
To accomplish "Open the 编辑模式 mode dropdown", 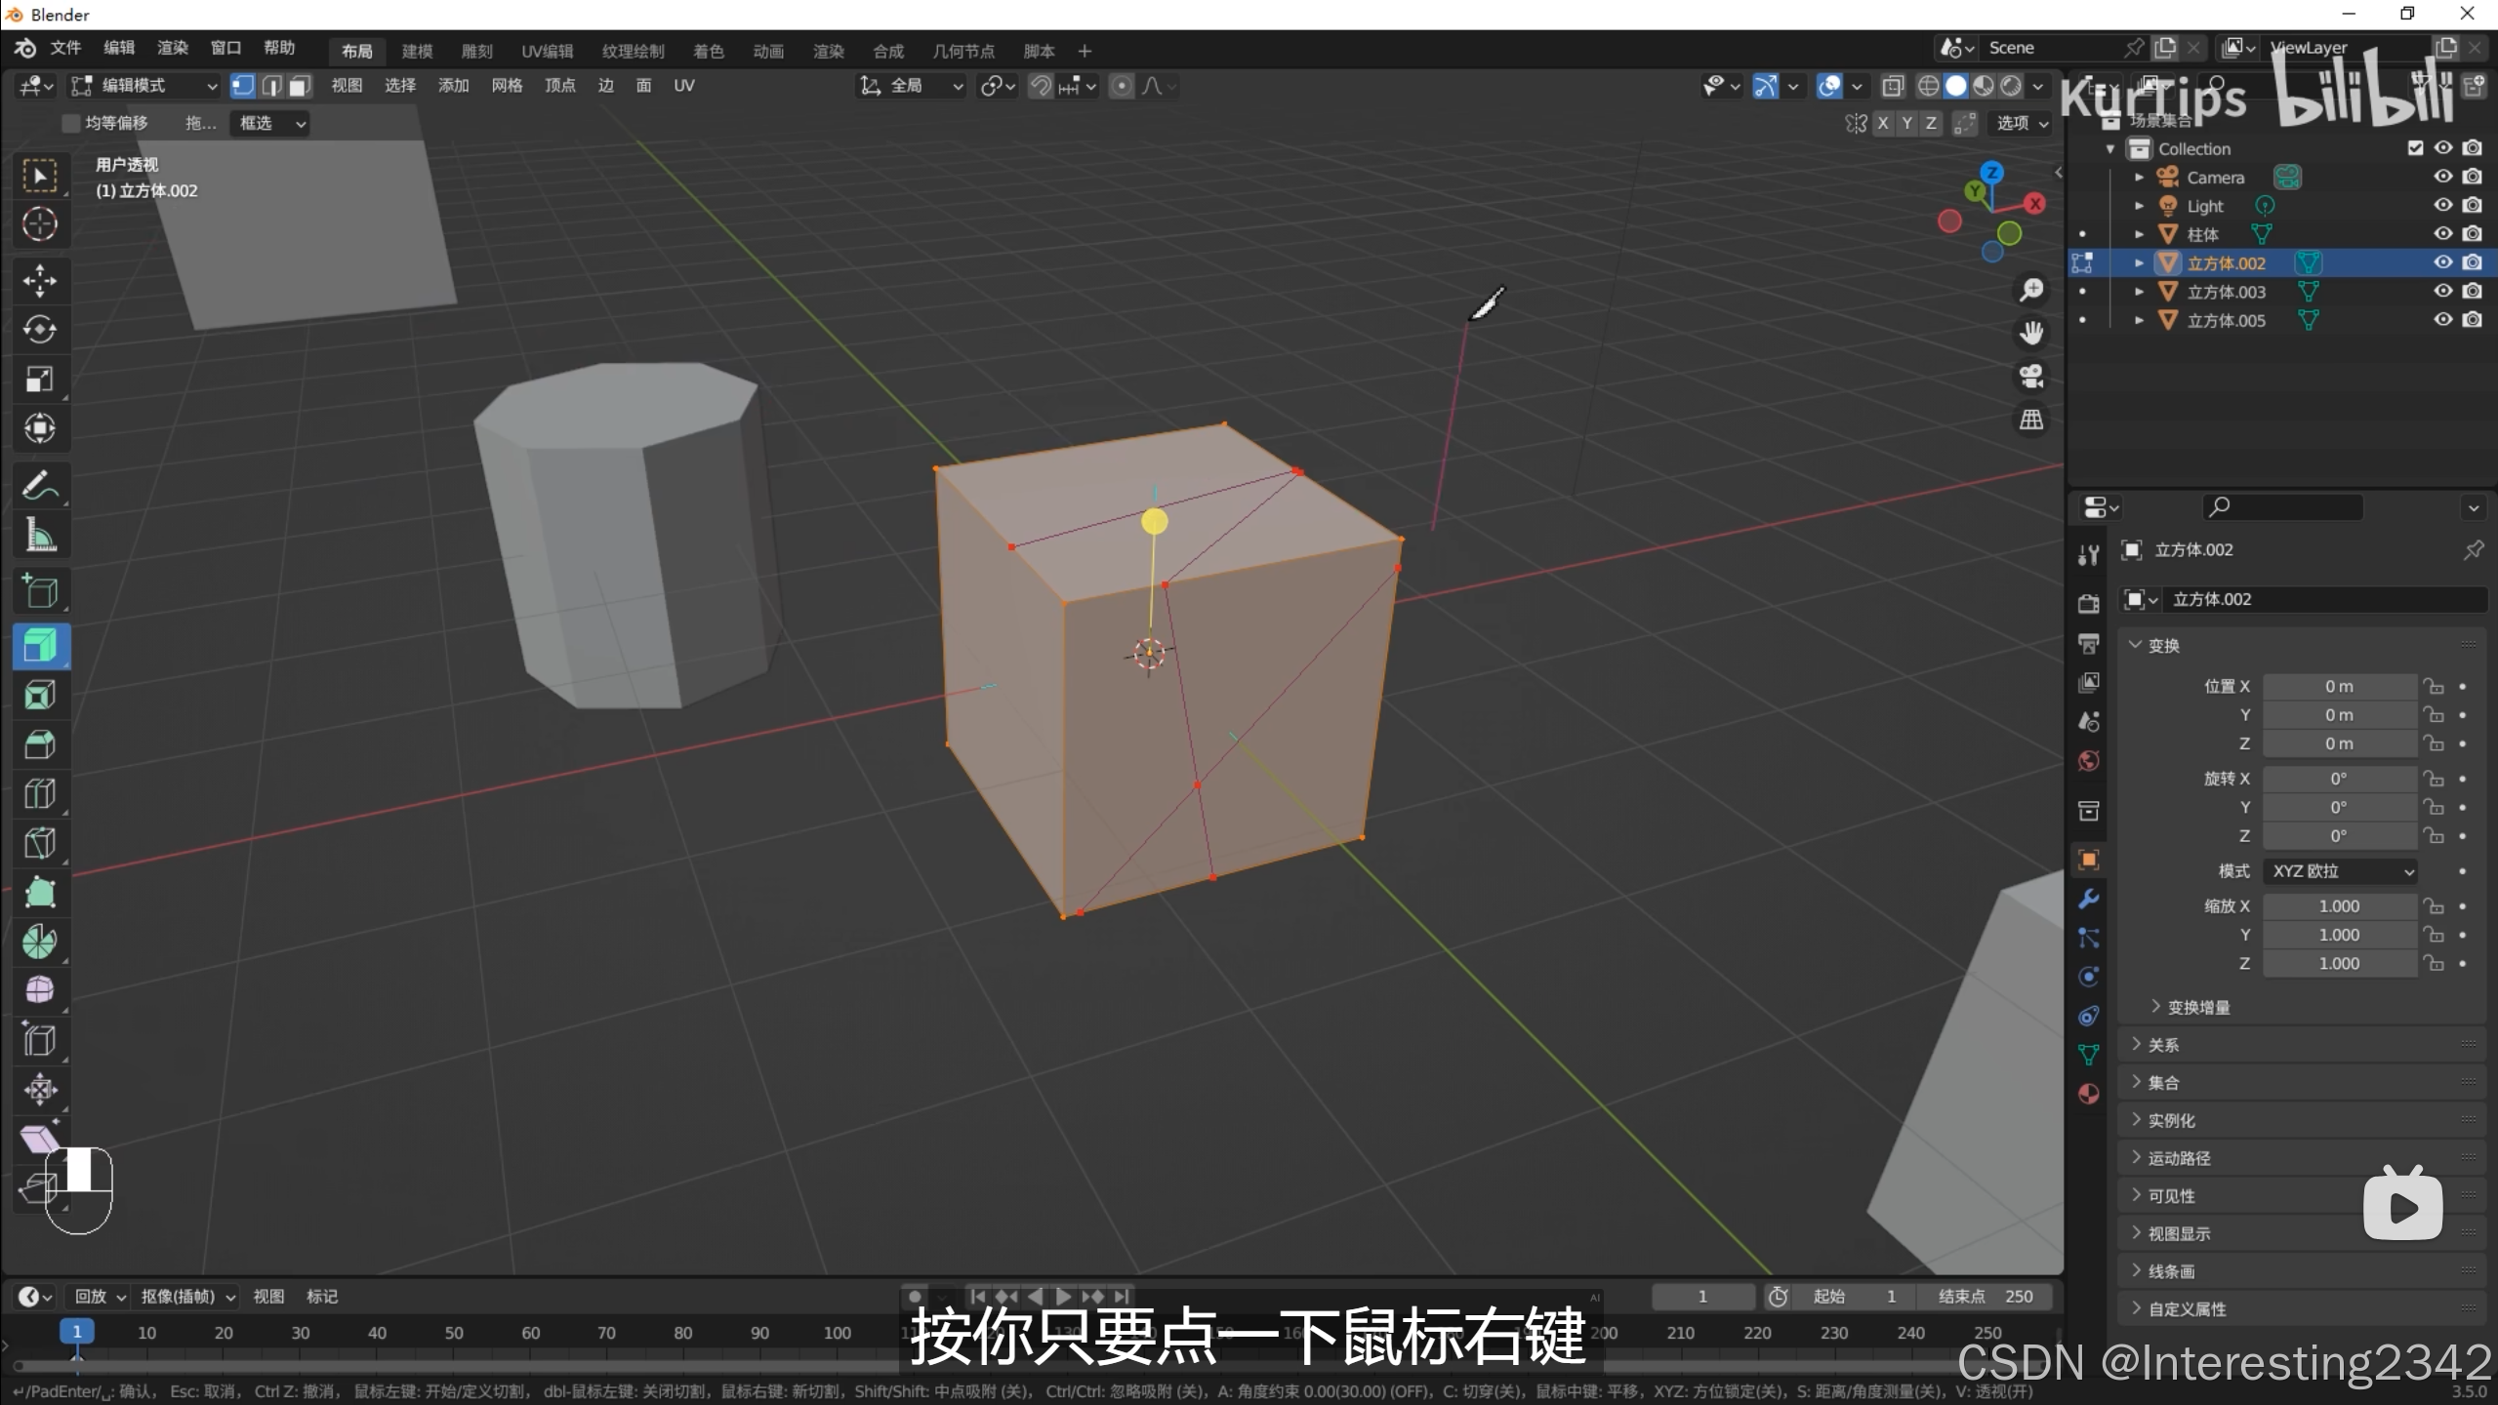I will click(144, 86).
